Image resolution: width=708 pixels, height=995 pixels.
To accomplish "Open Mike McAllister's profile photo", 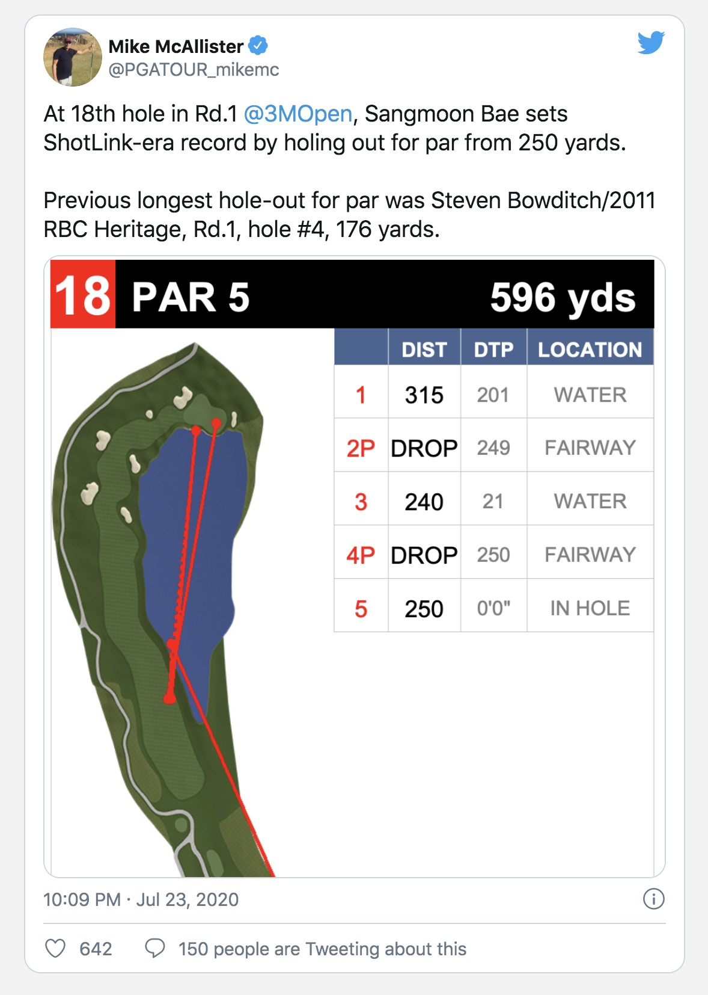I will click(x=73, y=57).
